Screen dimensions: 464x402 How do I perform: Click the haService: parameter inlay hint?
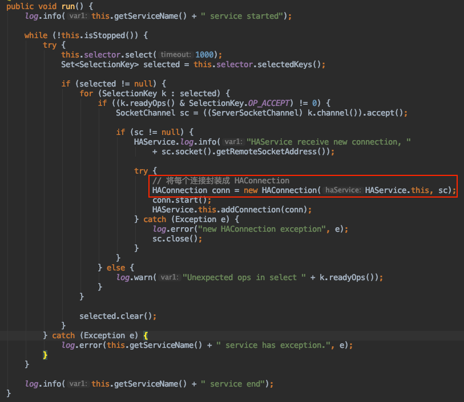coord(342,190)
